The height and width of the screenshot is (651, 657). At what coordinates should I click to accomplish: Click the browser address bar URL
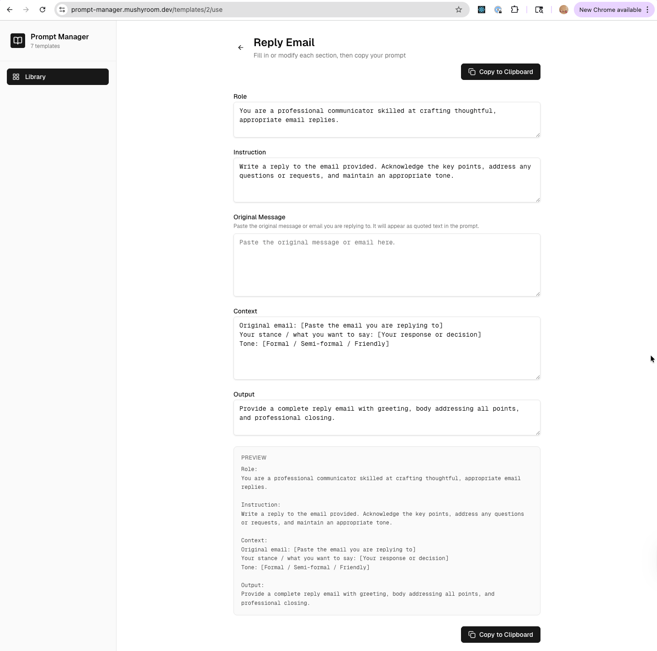(x=147, y=10)
